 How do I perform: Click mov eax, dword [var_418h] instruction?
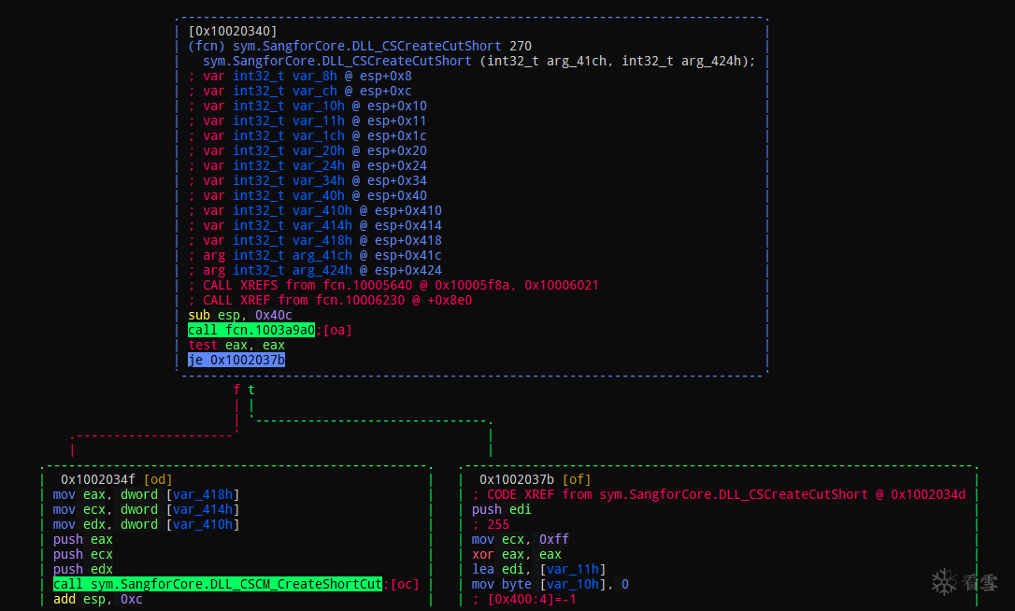click(x=147, y=494)
